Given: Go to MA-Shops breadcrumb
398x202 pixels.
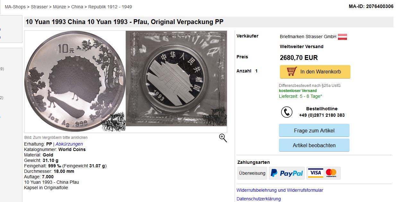Looking at the screenshot, I should (15, 7).
